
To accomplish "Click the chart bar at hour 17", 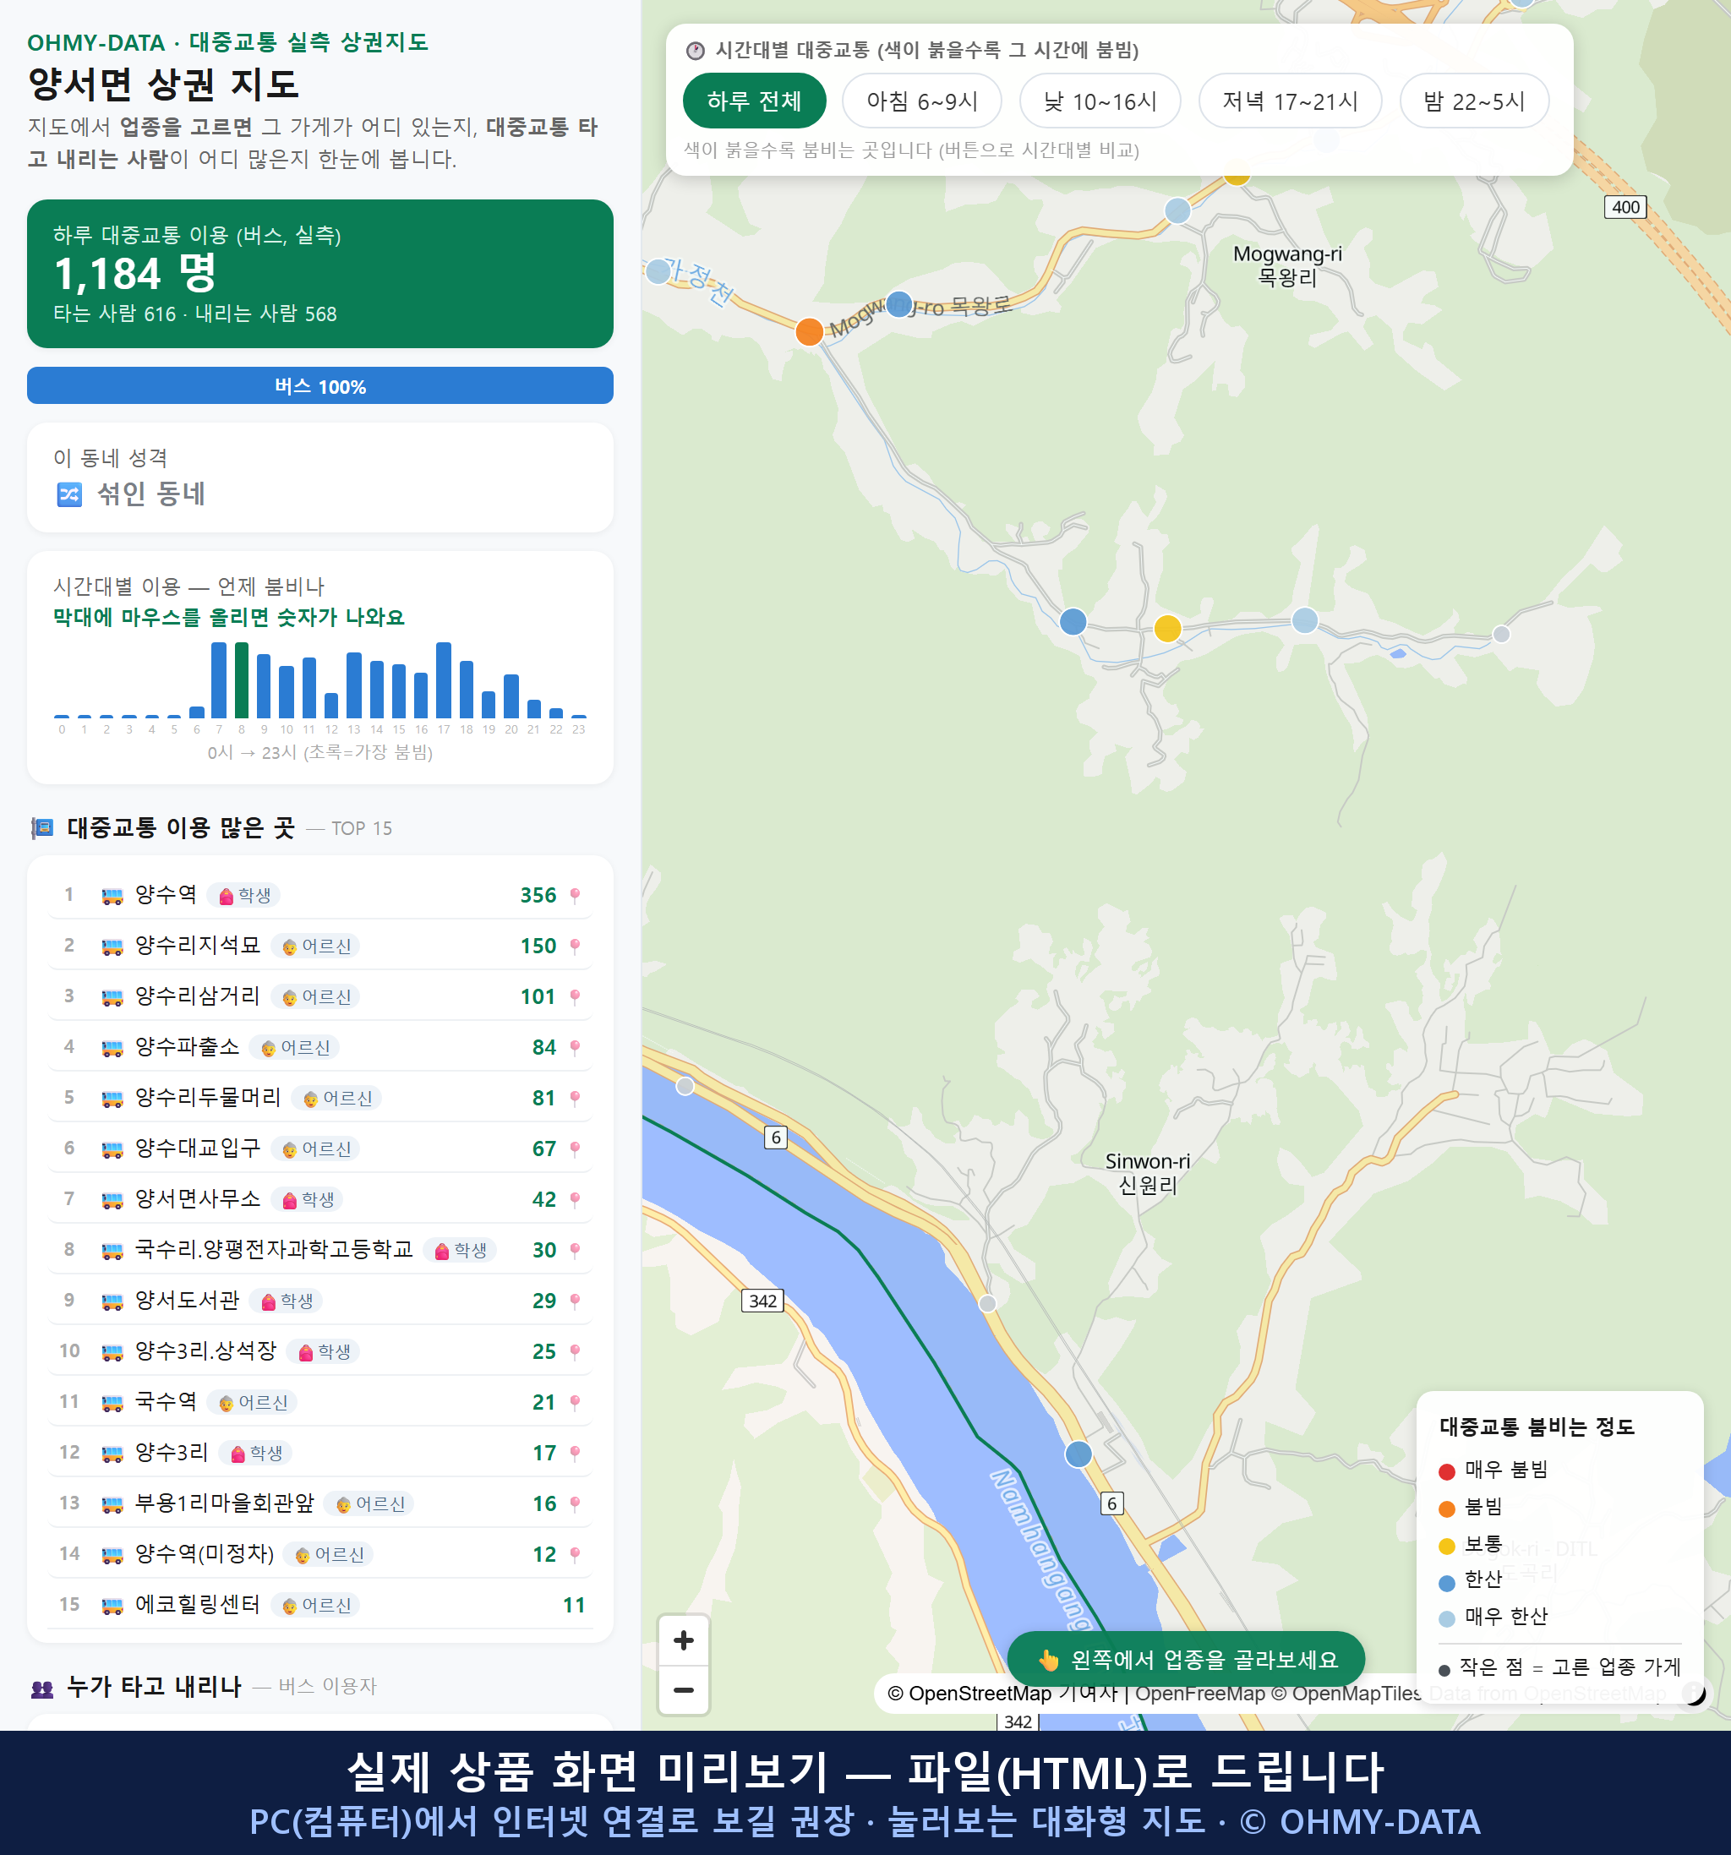I will tap(445, 680).
